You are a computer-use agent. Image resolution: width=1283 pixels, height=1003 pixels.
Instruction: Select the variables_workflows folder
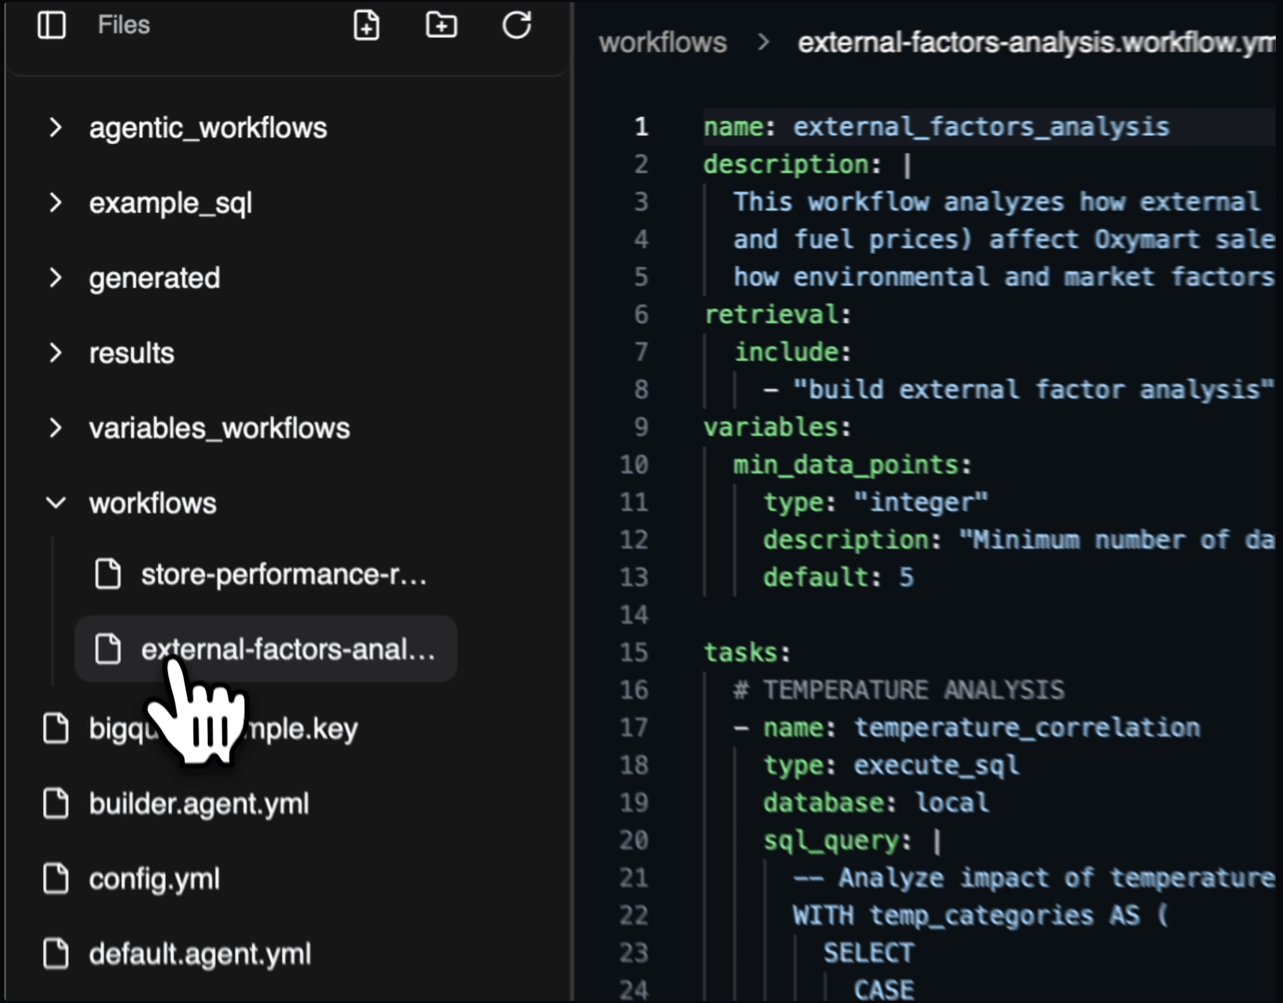219,428
